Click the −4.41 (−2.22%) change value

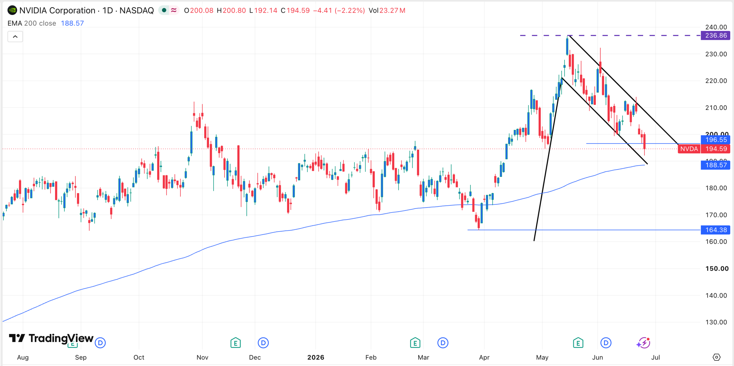click(x=339, y=11)
